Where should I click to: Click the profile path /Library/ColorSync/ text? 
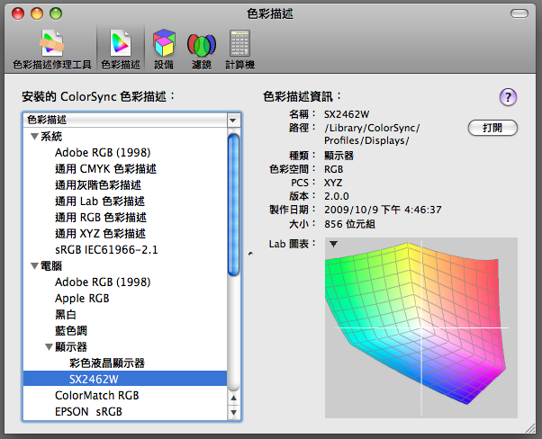pyautogui.click(x=372, y=128)
